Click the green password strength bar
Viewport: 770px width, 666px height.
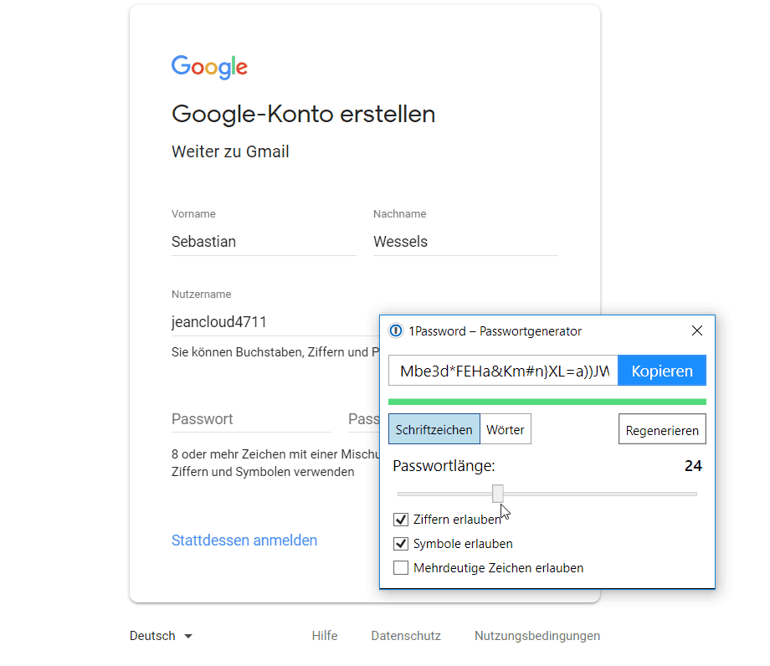(x=547, y=402)
